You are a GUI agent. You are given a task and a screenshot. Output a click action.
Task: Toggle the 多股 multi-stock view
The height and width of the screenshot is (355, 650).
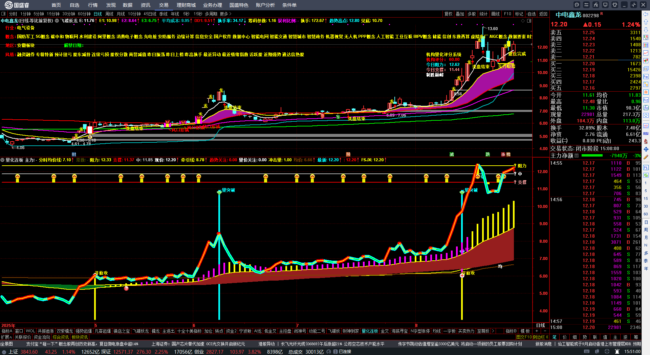point(472,14)
